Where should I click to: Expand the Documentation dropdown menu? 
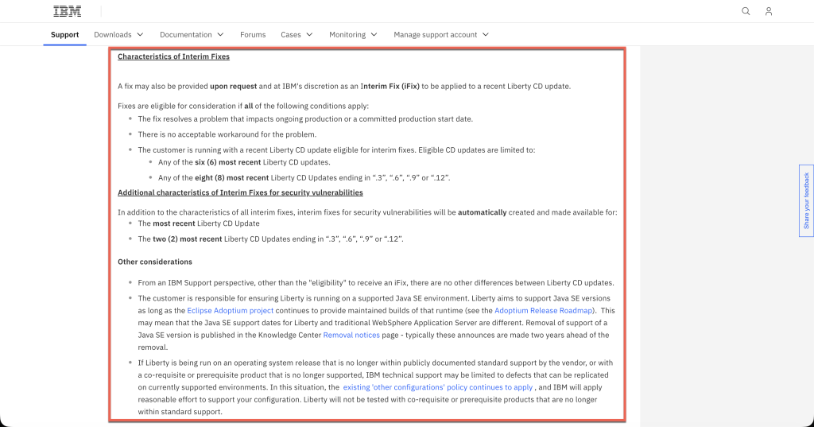(x=192, y=35)
